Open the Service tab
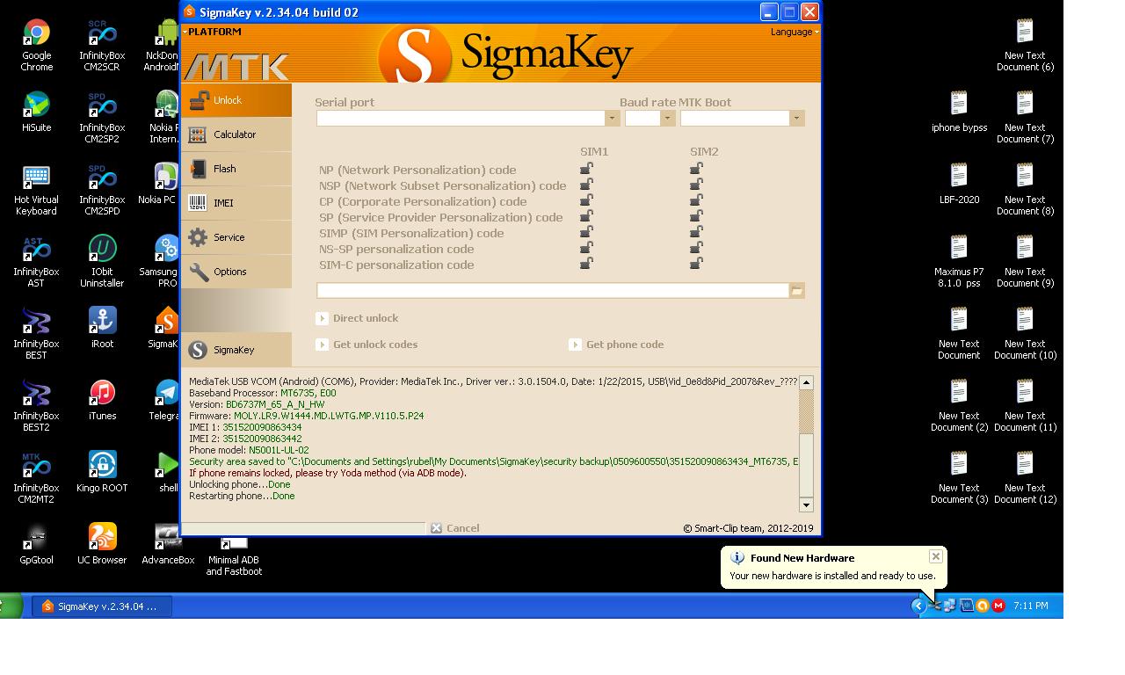 pos(236,237)
